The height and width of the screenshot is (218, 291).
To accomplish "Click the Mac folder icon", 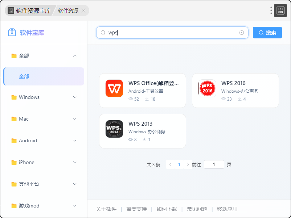I will (14, 119).
